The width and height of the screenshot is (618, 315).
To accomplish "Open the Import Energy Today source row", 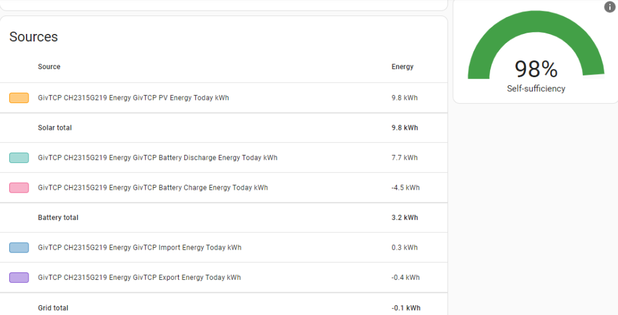I will [x=224, y=247].
